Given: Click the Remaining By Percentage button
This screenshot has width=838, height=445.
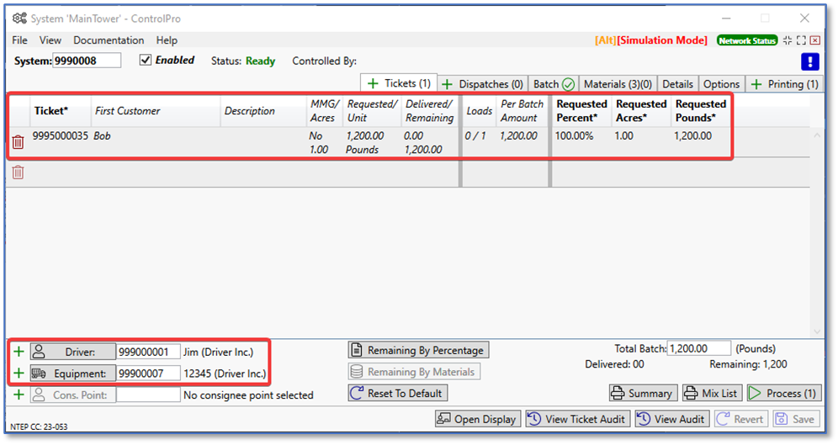Looking at the screenshot, I should pyautogui.click(x=418, y=350).
